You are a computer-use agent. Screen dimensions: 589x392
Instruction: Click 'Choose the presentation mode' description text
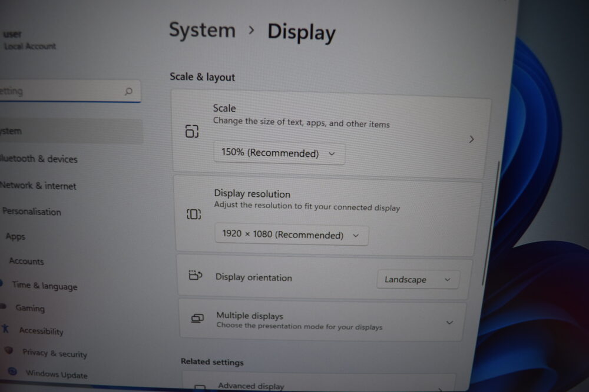tap(299, 326)
